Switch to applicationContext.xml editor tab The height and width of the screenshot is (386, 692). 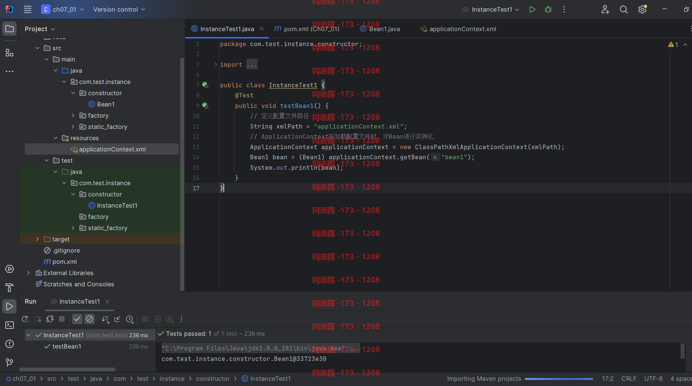click(x=458, y=29)
